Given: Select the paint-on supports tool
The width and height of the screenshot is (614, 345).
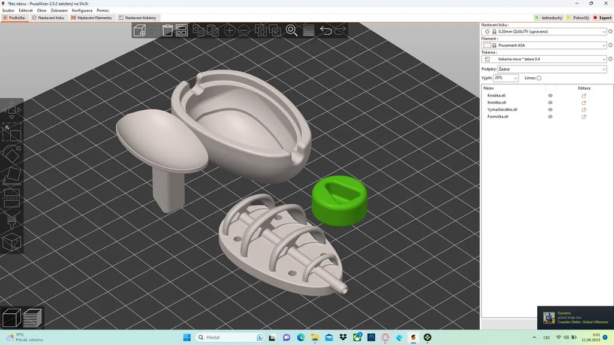Looking at the screenshot, I should (x=11, y=220).
